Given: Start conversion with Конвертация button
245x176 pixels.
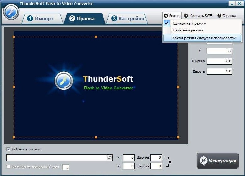Looking at the screenshot, I should tap(218, 161).
